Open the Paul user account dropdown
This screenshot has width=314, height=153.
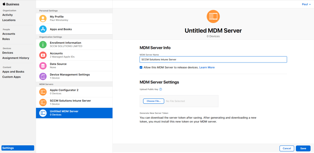coord(306,4)
